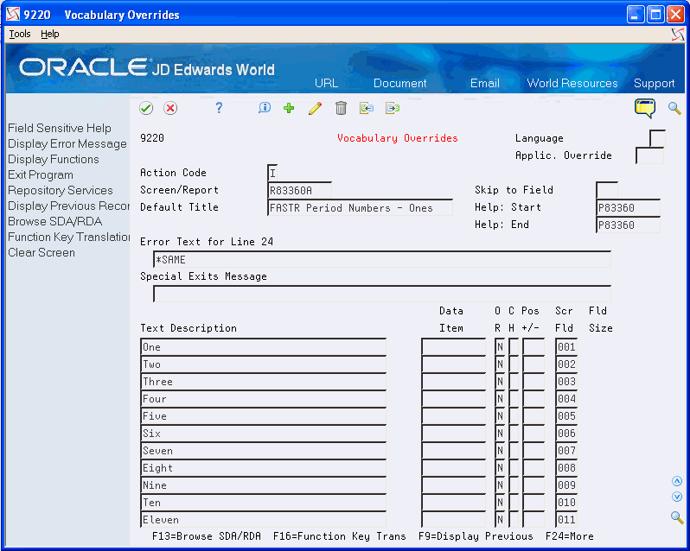Click the Screen/Report field R83360A
The width and height of the screenshot is (690, 551).
point(299,190)
